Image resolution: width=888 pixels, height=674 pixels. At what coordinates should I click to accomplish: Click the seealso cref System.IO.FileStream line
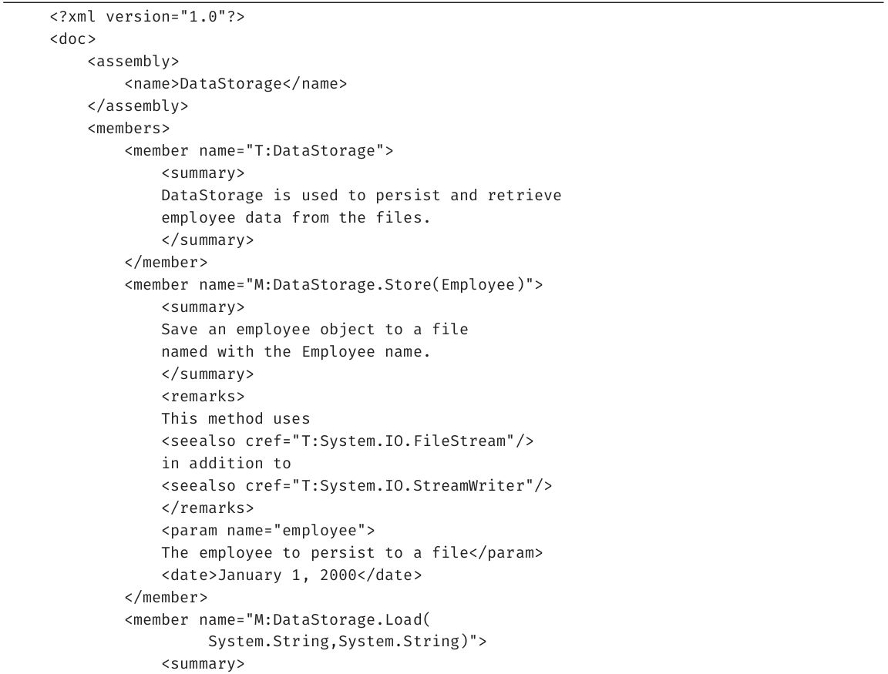pyautogui.click(x=348, y=441)
